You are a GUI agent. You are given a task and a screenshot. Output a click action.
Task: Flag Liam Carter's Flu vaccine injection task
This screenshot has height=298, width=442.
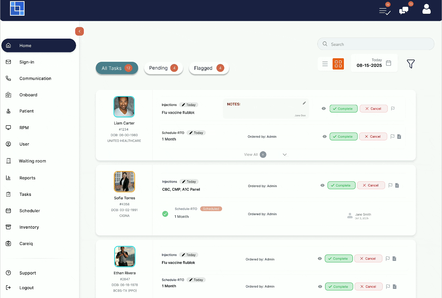(393, 108)
